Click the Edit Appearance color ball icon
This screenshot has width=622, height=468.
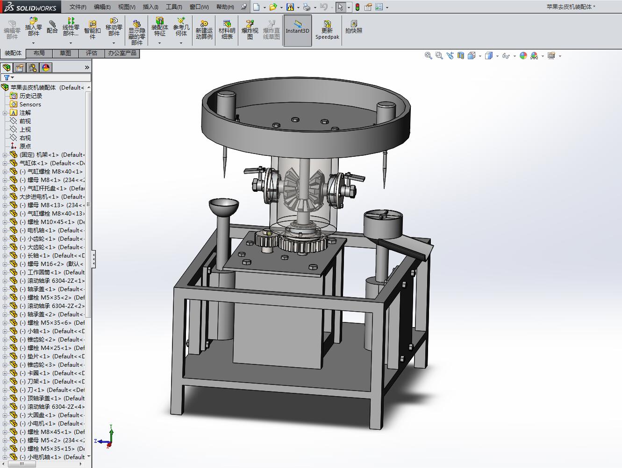point(523,56)
